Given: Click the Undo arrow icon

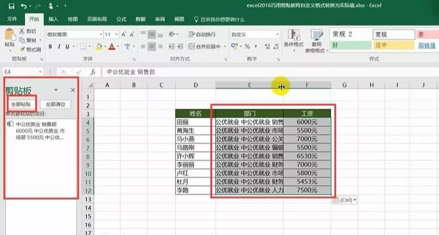Looking at the screenshot, I should pyautogui.click(x=23, y=6).
